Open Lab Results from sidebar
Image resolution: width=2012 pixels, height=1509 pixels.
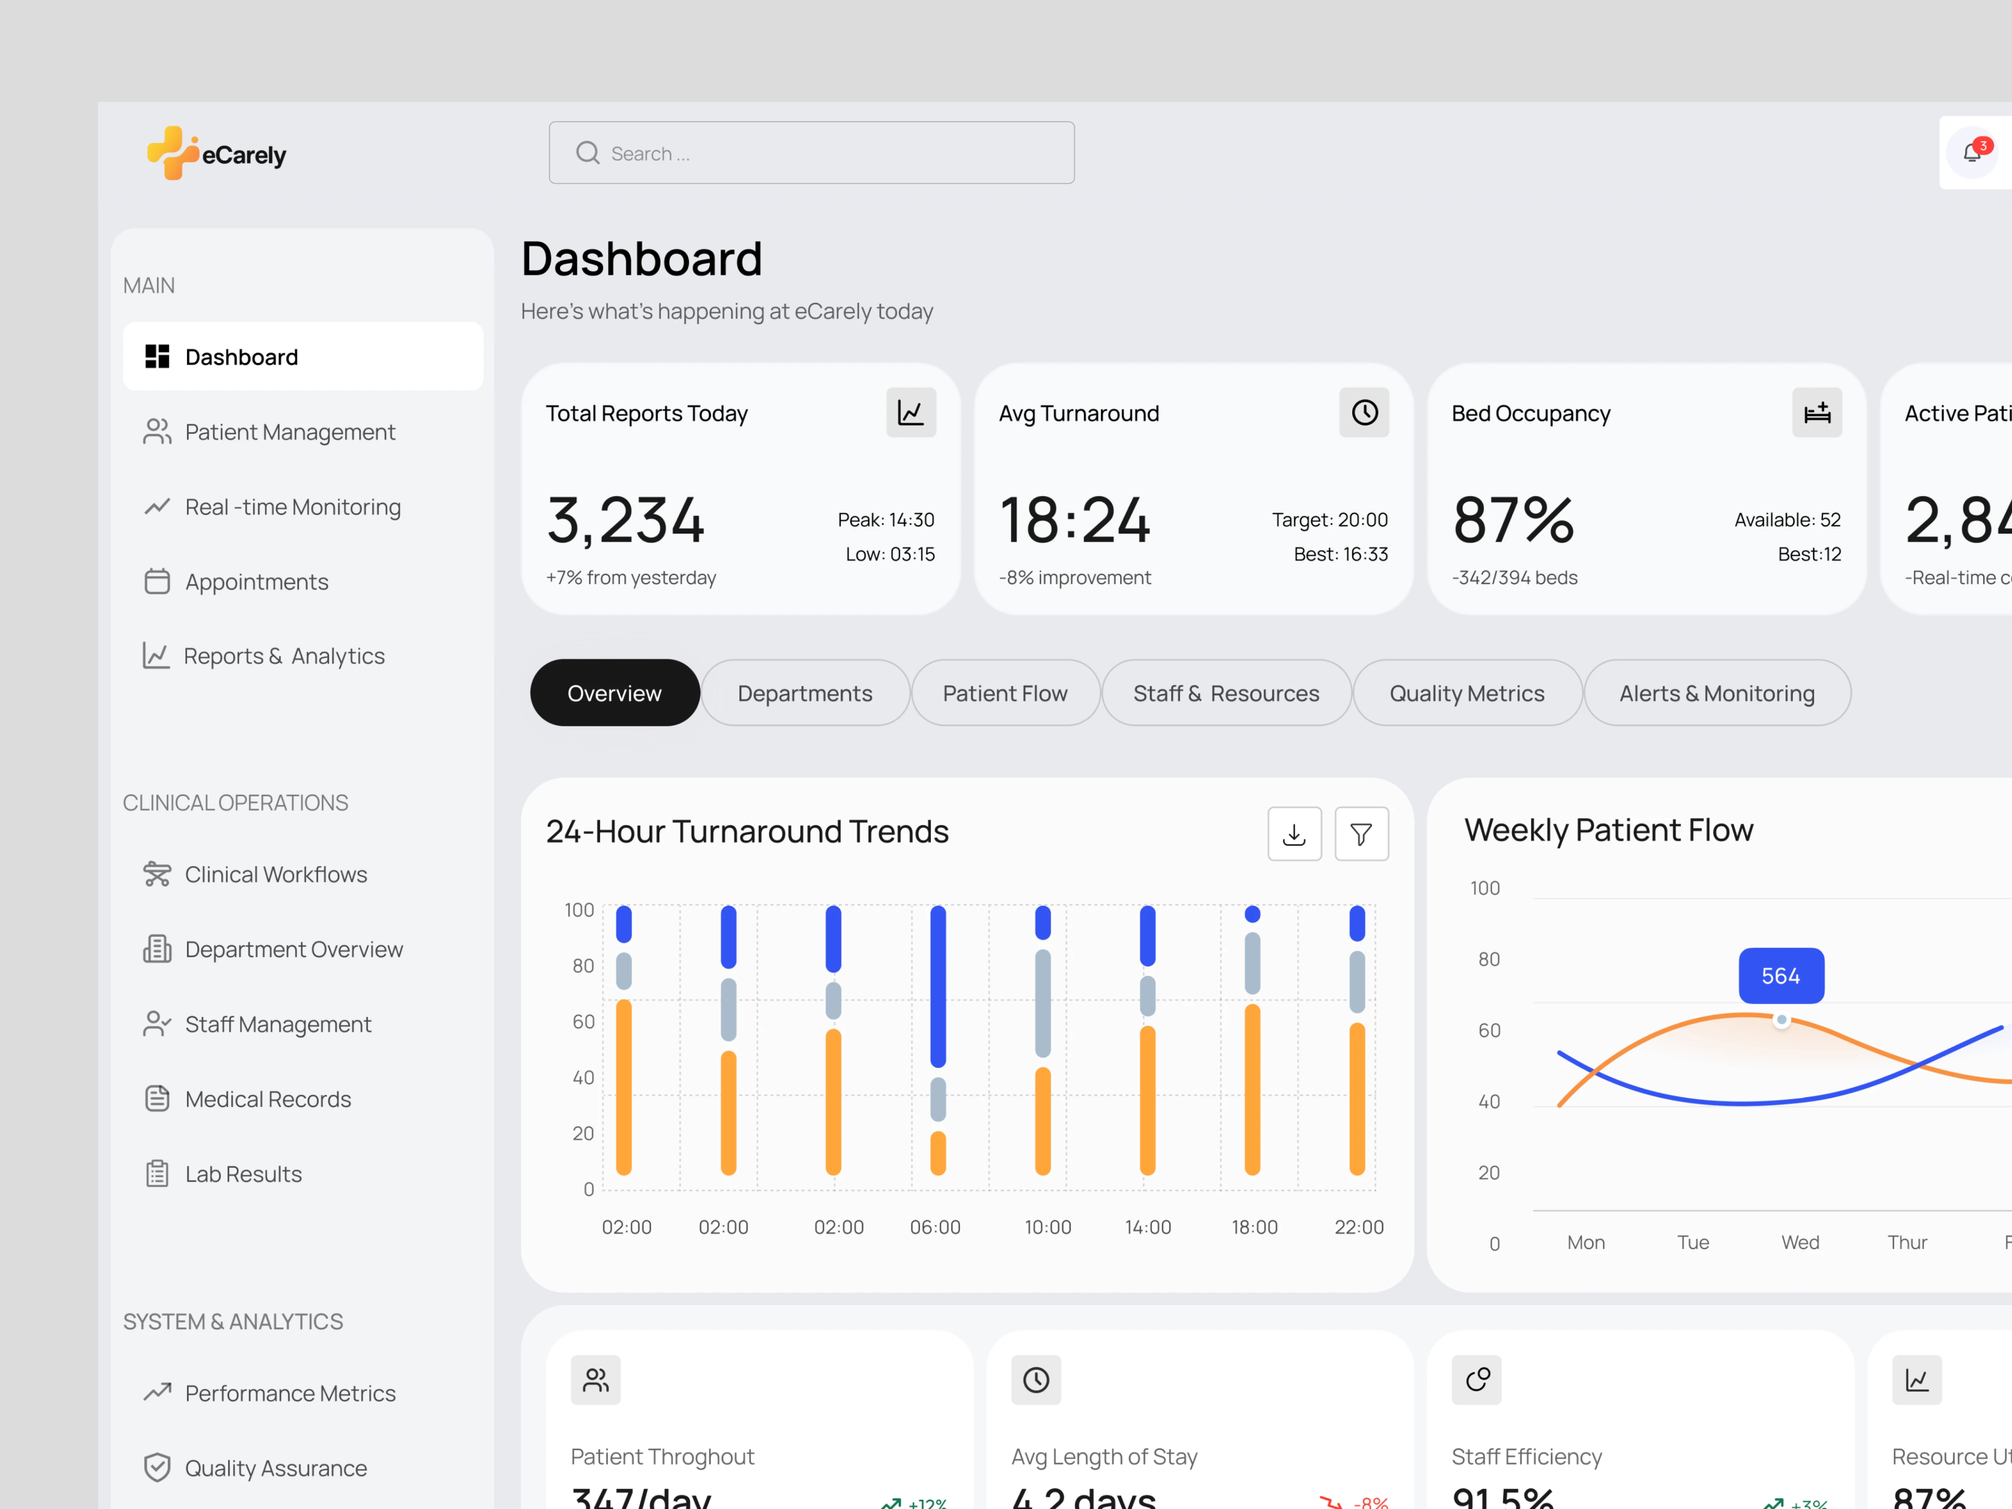(x=243, y=1174)
